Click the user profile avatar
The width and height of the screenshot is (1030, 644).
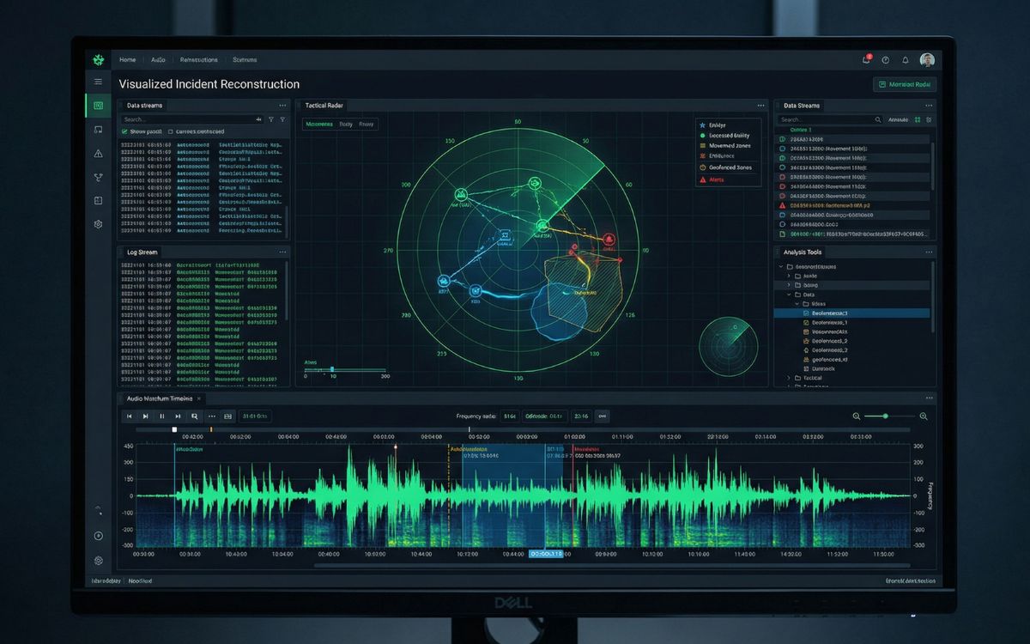point(926,60)
